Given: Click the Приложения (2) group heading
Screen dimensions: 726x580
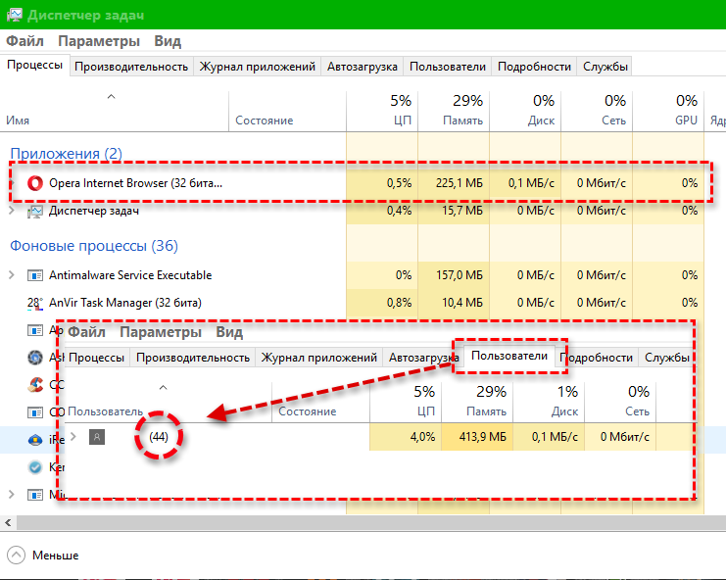Looking at the screenshot, I should coord(67,153).
